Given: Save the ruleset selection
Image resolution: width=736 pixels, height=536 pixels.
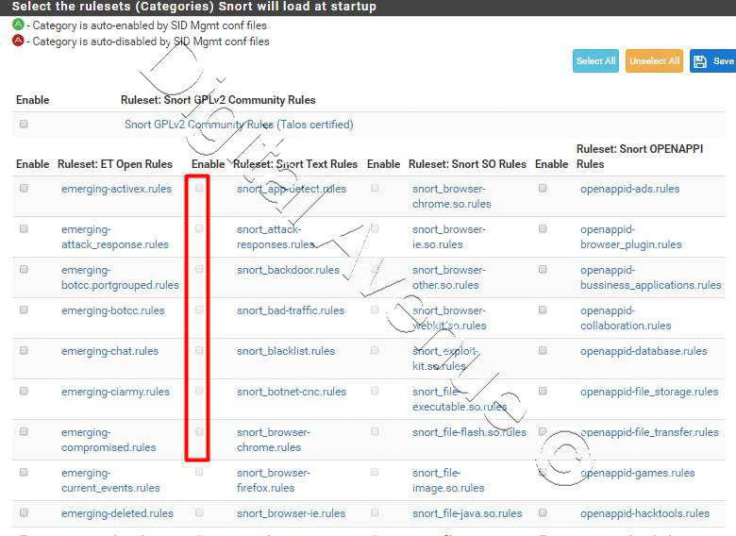Looking at the screenshot, I should click(x=713, y=61).
